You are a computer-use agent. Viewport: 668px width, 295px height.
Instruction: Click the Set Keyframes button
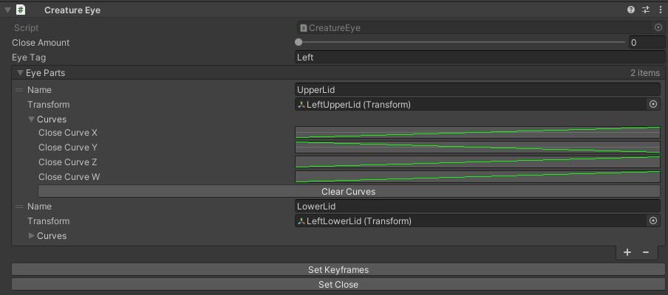coord(338,269)
